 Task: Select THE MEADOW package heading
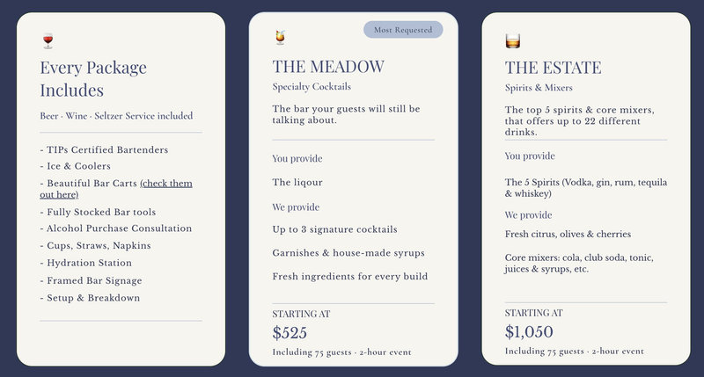[328, 66]
